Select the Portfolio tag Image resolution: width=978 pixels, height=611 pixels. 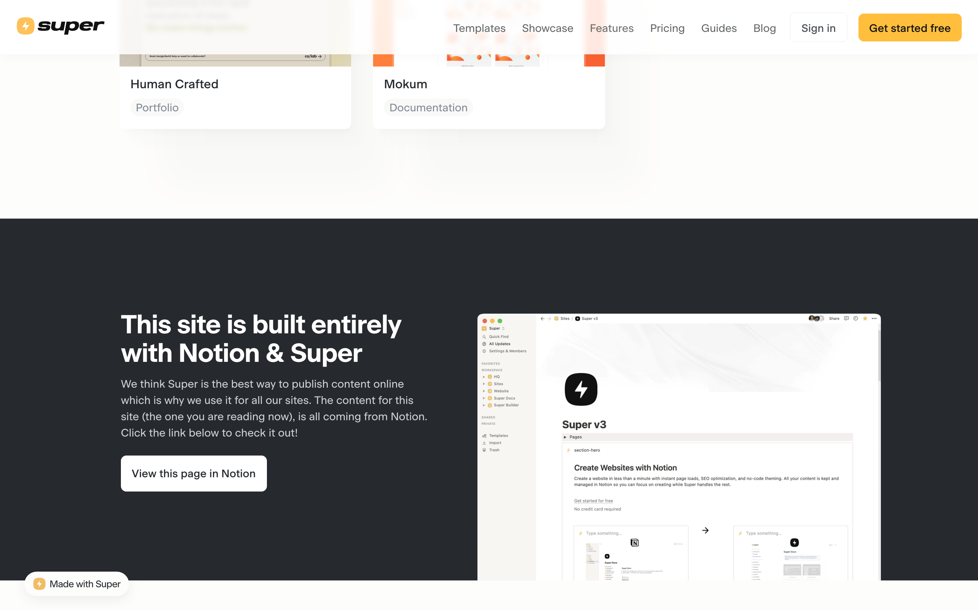[x=157, y=108]
